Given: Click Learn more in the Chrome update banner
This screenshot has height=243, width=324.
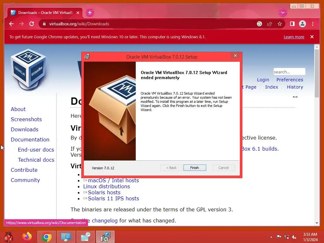Looking at the screenshot, I should pyautogui.click(x=294, y=37).
